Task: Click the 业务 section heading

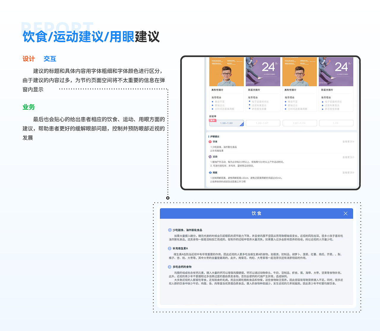Action: pyautogui.click(x=28, y=107)
